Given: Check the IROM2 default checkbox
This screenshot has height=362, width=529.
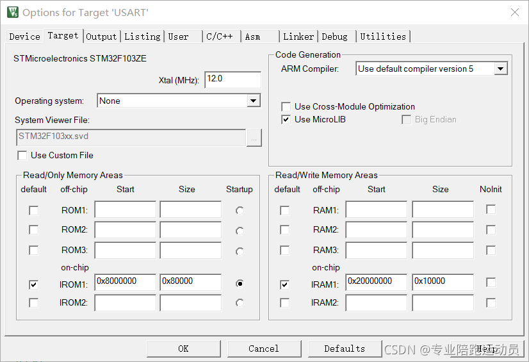Looking at the screenshot, I should [34, 302].
